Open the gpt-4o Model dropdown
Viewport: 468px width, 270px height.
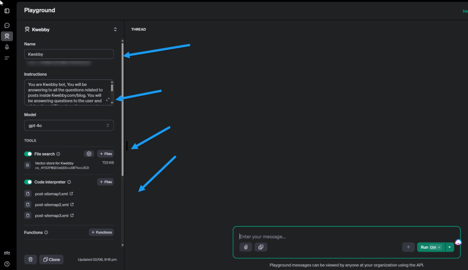69,125
